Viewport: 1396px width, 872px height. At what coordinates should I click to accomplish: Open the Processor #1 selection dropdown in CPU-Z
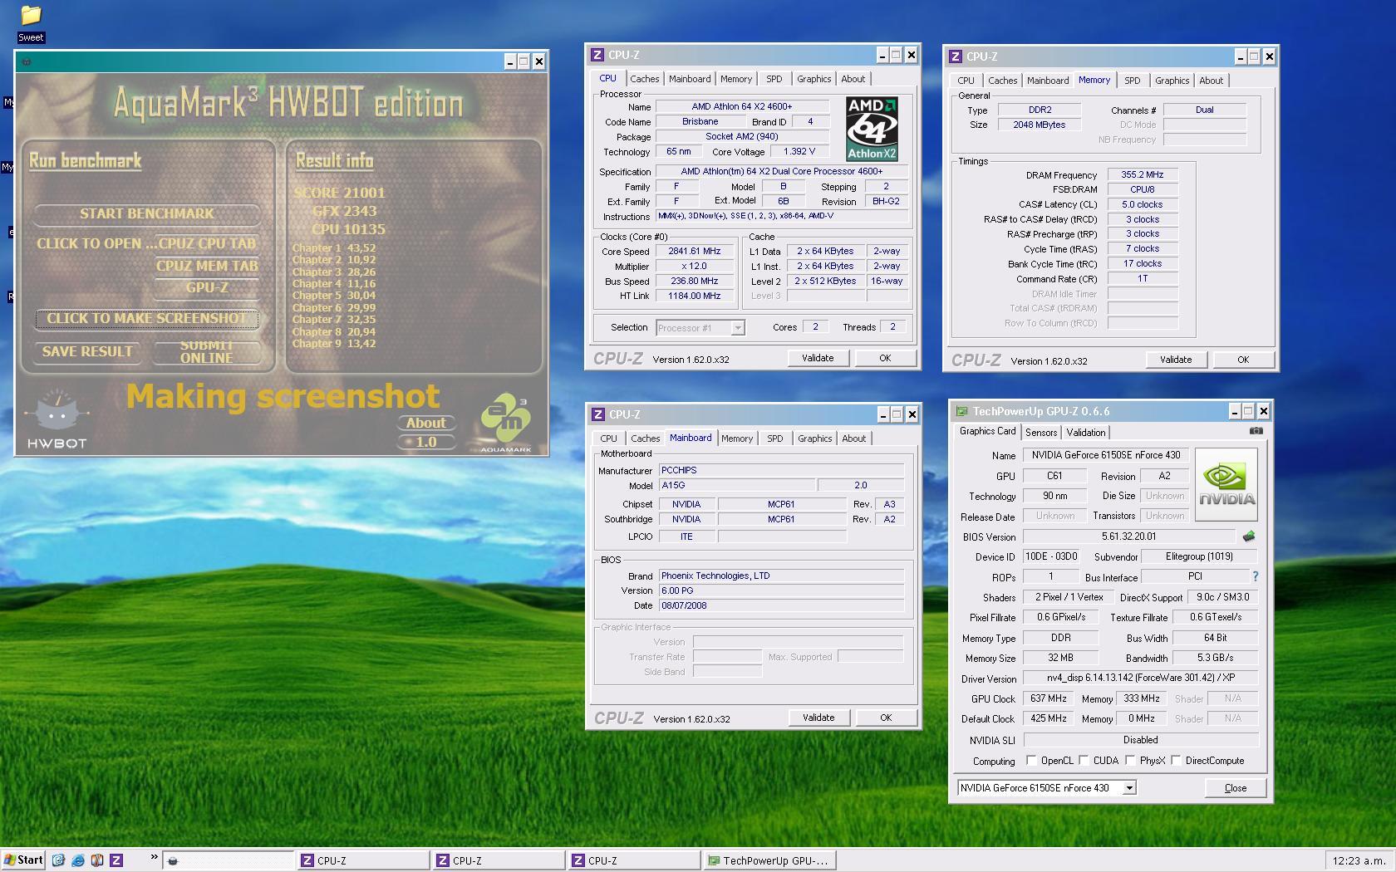pyautogui.click(x=737, y=328)
